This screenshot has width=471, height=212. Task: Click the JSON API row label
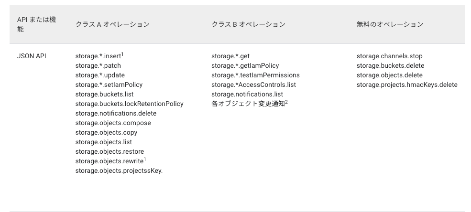point(32,56)
